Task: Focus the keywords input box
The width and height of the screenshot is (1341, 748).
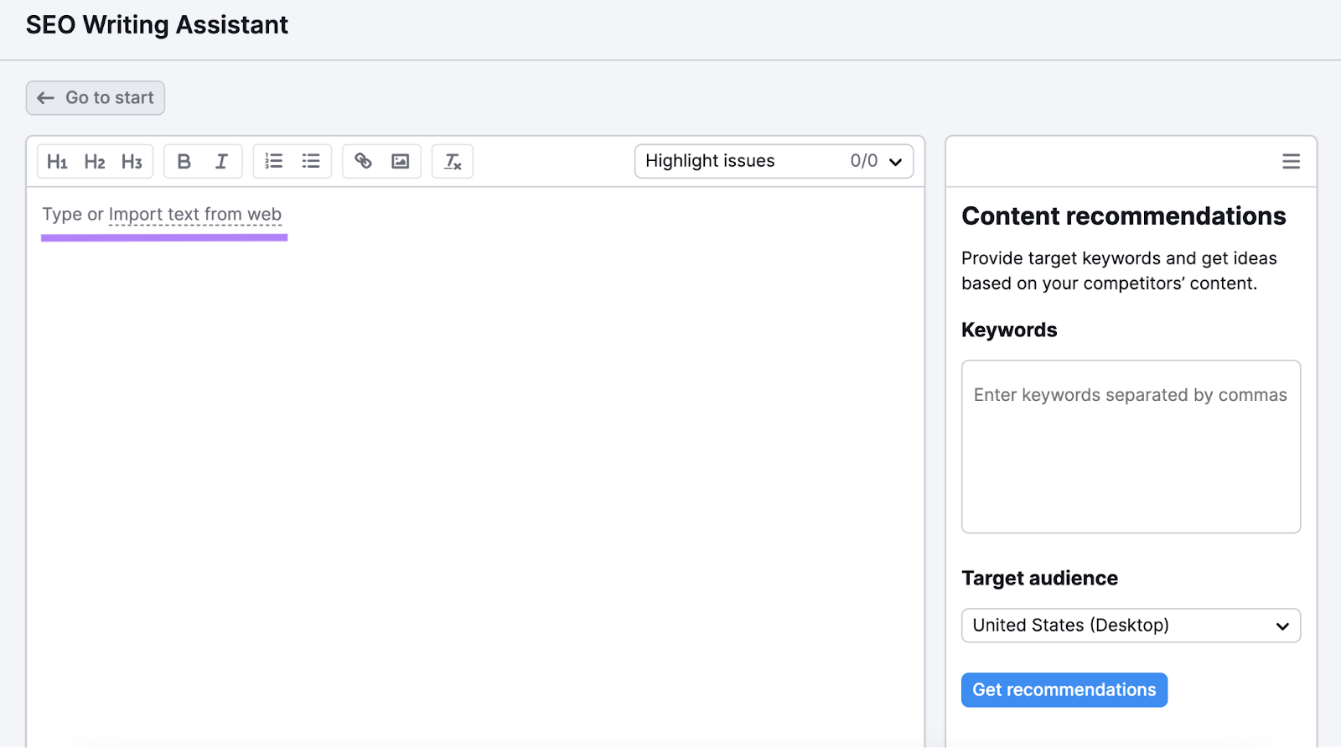Action: click(x=1131, y=447)
